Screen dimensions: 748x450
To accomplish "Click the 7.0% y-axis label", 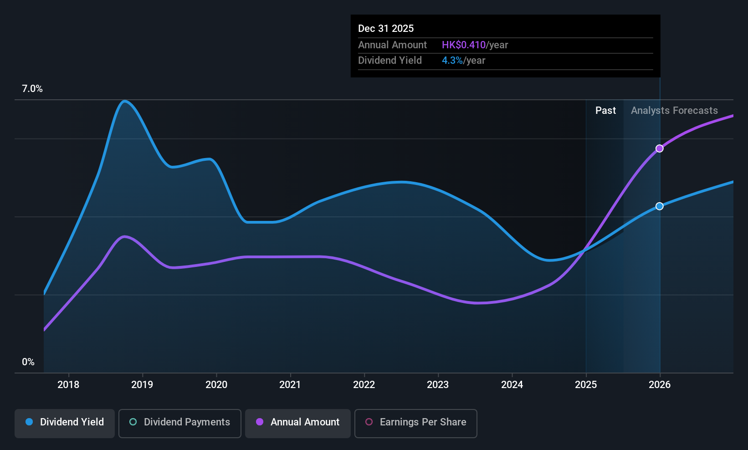I will coord(32,89).
